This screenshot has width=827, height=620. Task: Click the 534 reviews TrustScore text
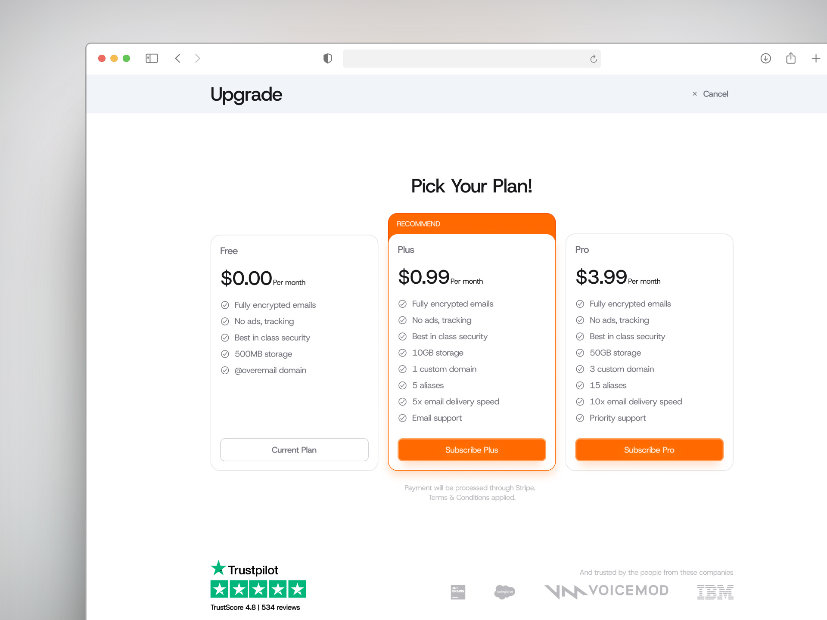coord(280,608)
